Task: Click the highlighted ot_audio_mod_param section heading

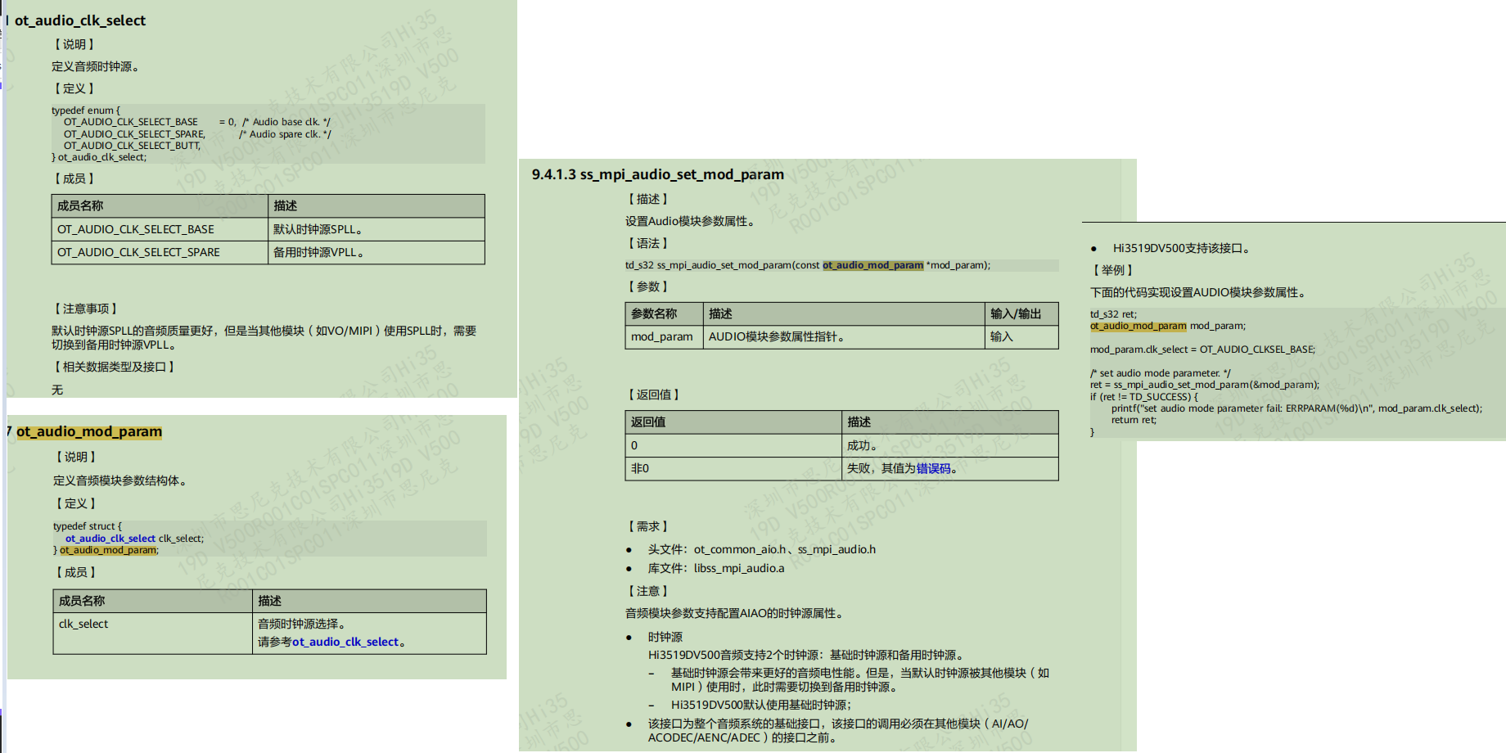Action: [89, 431]
